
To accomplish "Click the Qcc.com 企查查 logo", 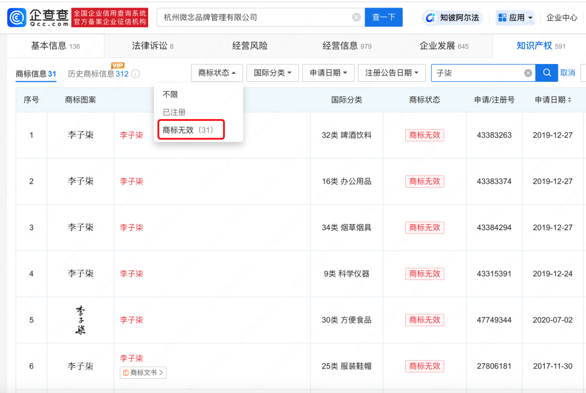I will pyautogui.click(x=38, y=17).
